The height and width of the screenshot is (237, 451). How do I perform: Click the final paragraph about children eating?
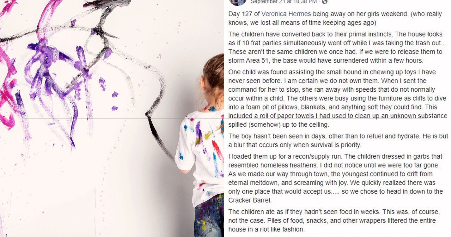pyautogui.click(x=334, y=220)
